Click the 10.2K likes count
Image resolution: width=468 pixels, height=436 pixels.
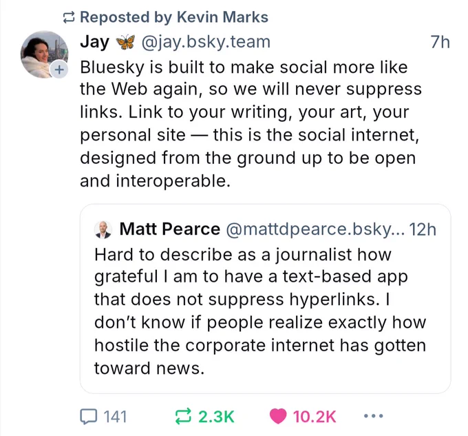click(x=314, y=416)
